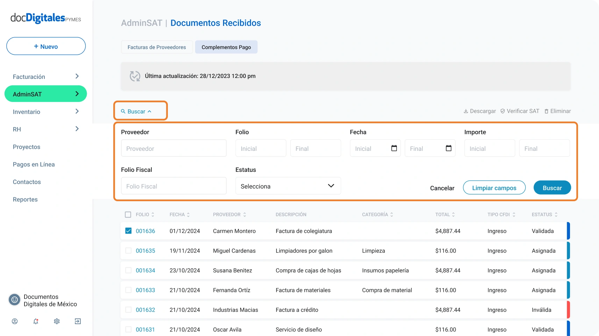
Task: Click the Inválida status of row 001632
Action: 541,310
